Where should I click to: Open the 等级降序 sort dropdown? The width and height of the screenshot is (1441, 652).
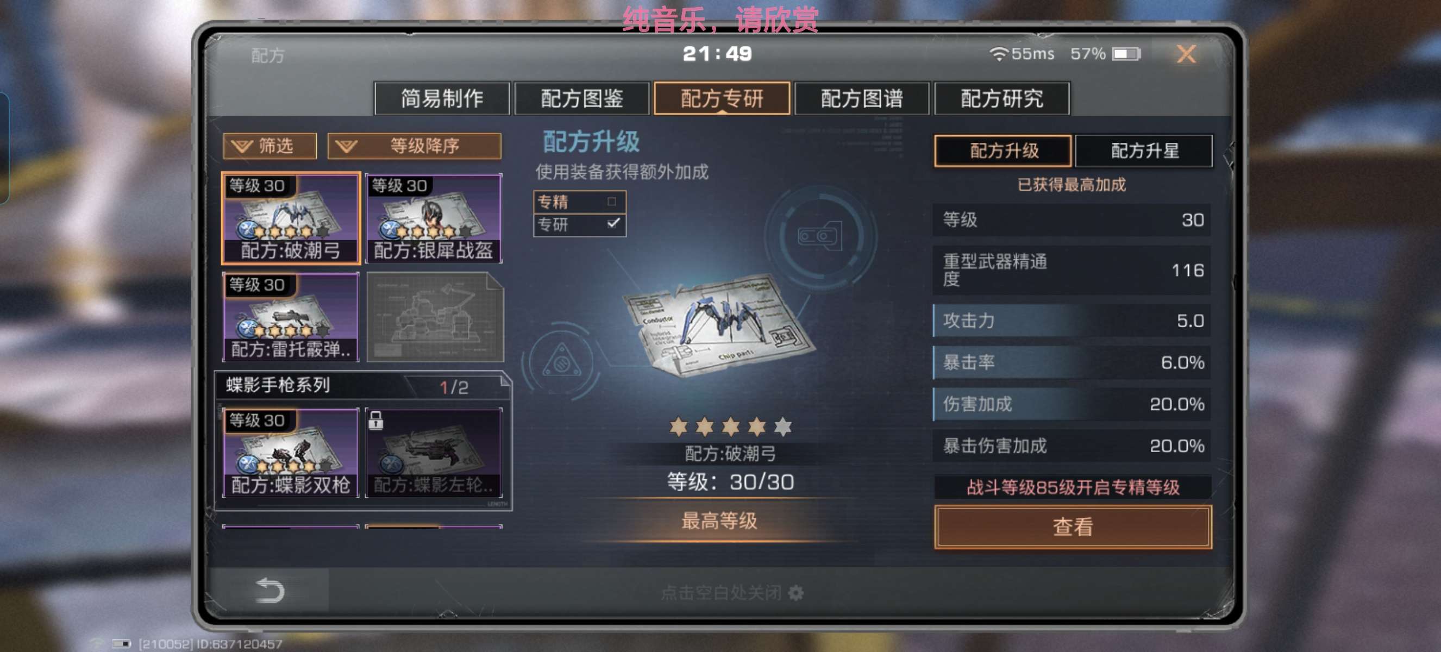click(414, 146)
